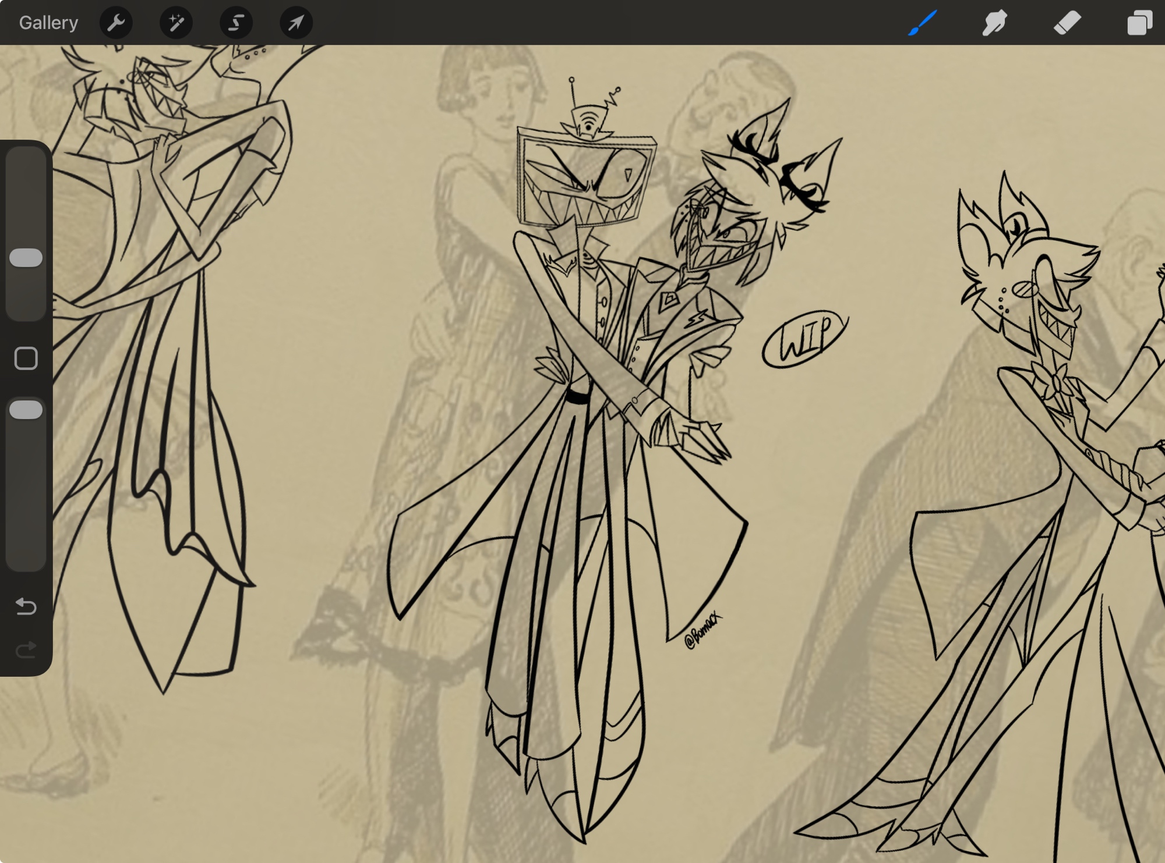The height and width of the screenshot is (863, 1165).
Task: Redo the undone action
Action: [x=26, y=649]
